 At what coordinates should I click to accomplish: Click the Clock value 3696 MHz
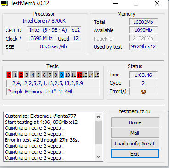click(x=41, y=38)
